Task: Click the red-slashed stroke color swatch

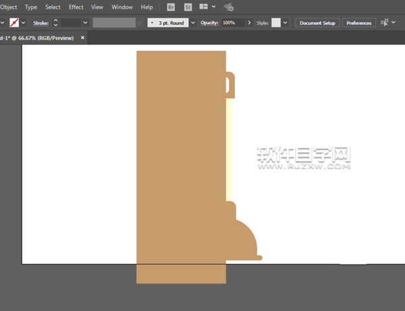Action: [x=13, y=23]
